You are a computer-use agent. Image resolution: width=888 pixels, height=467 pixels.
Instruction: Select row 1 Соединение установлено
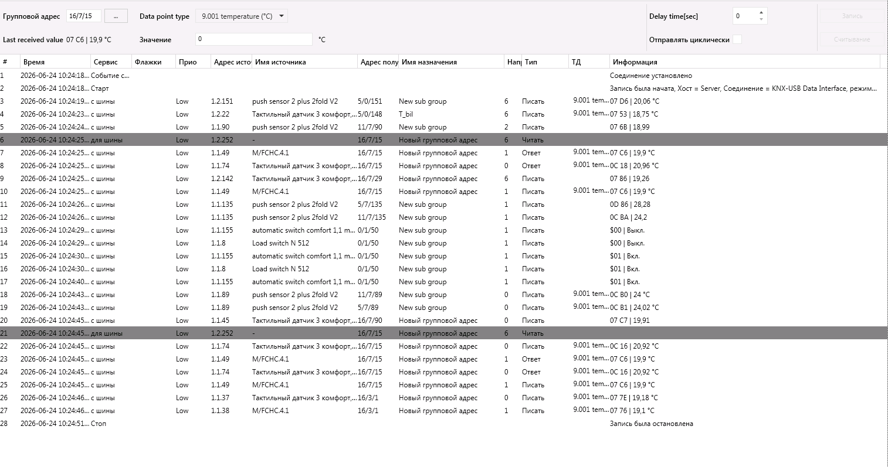[444, 76]
